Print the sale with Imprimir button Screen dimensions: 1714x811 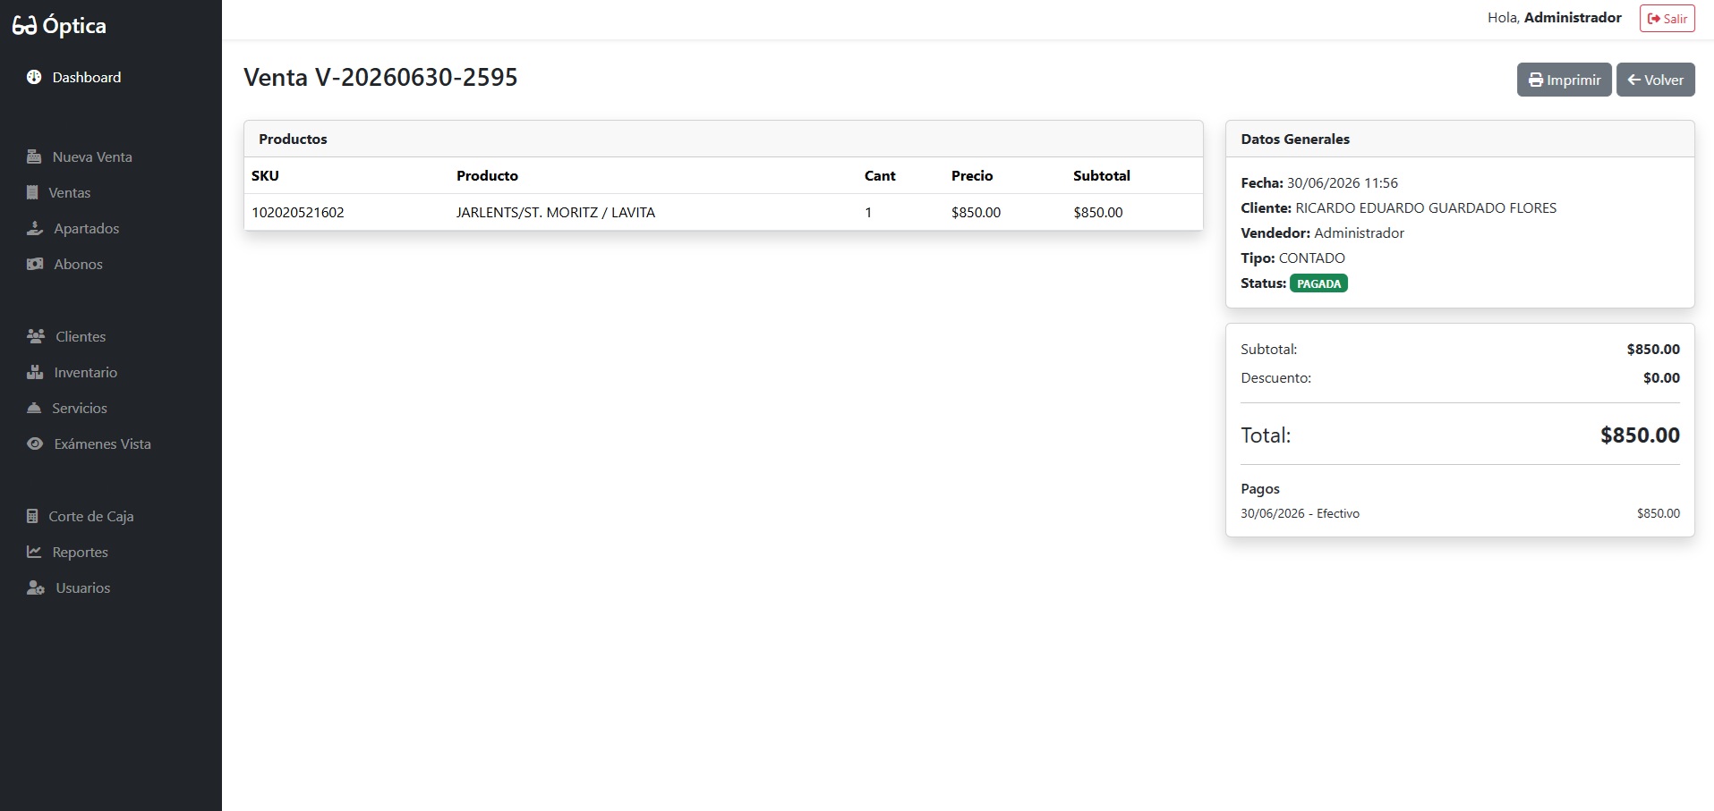tap(1564, 80)
